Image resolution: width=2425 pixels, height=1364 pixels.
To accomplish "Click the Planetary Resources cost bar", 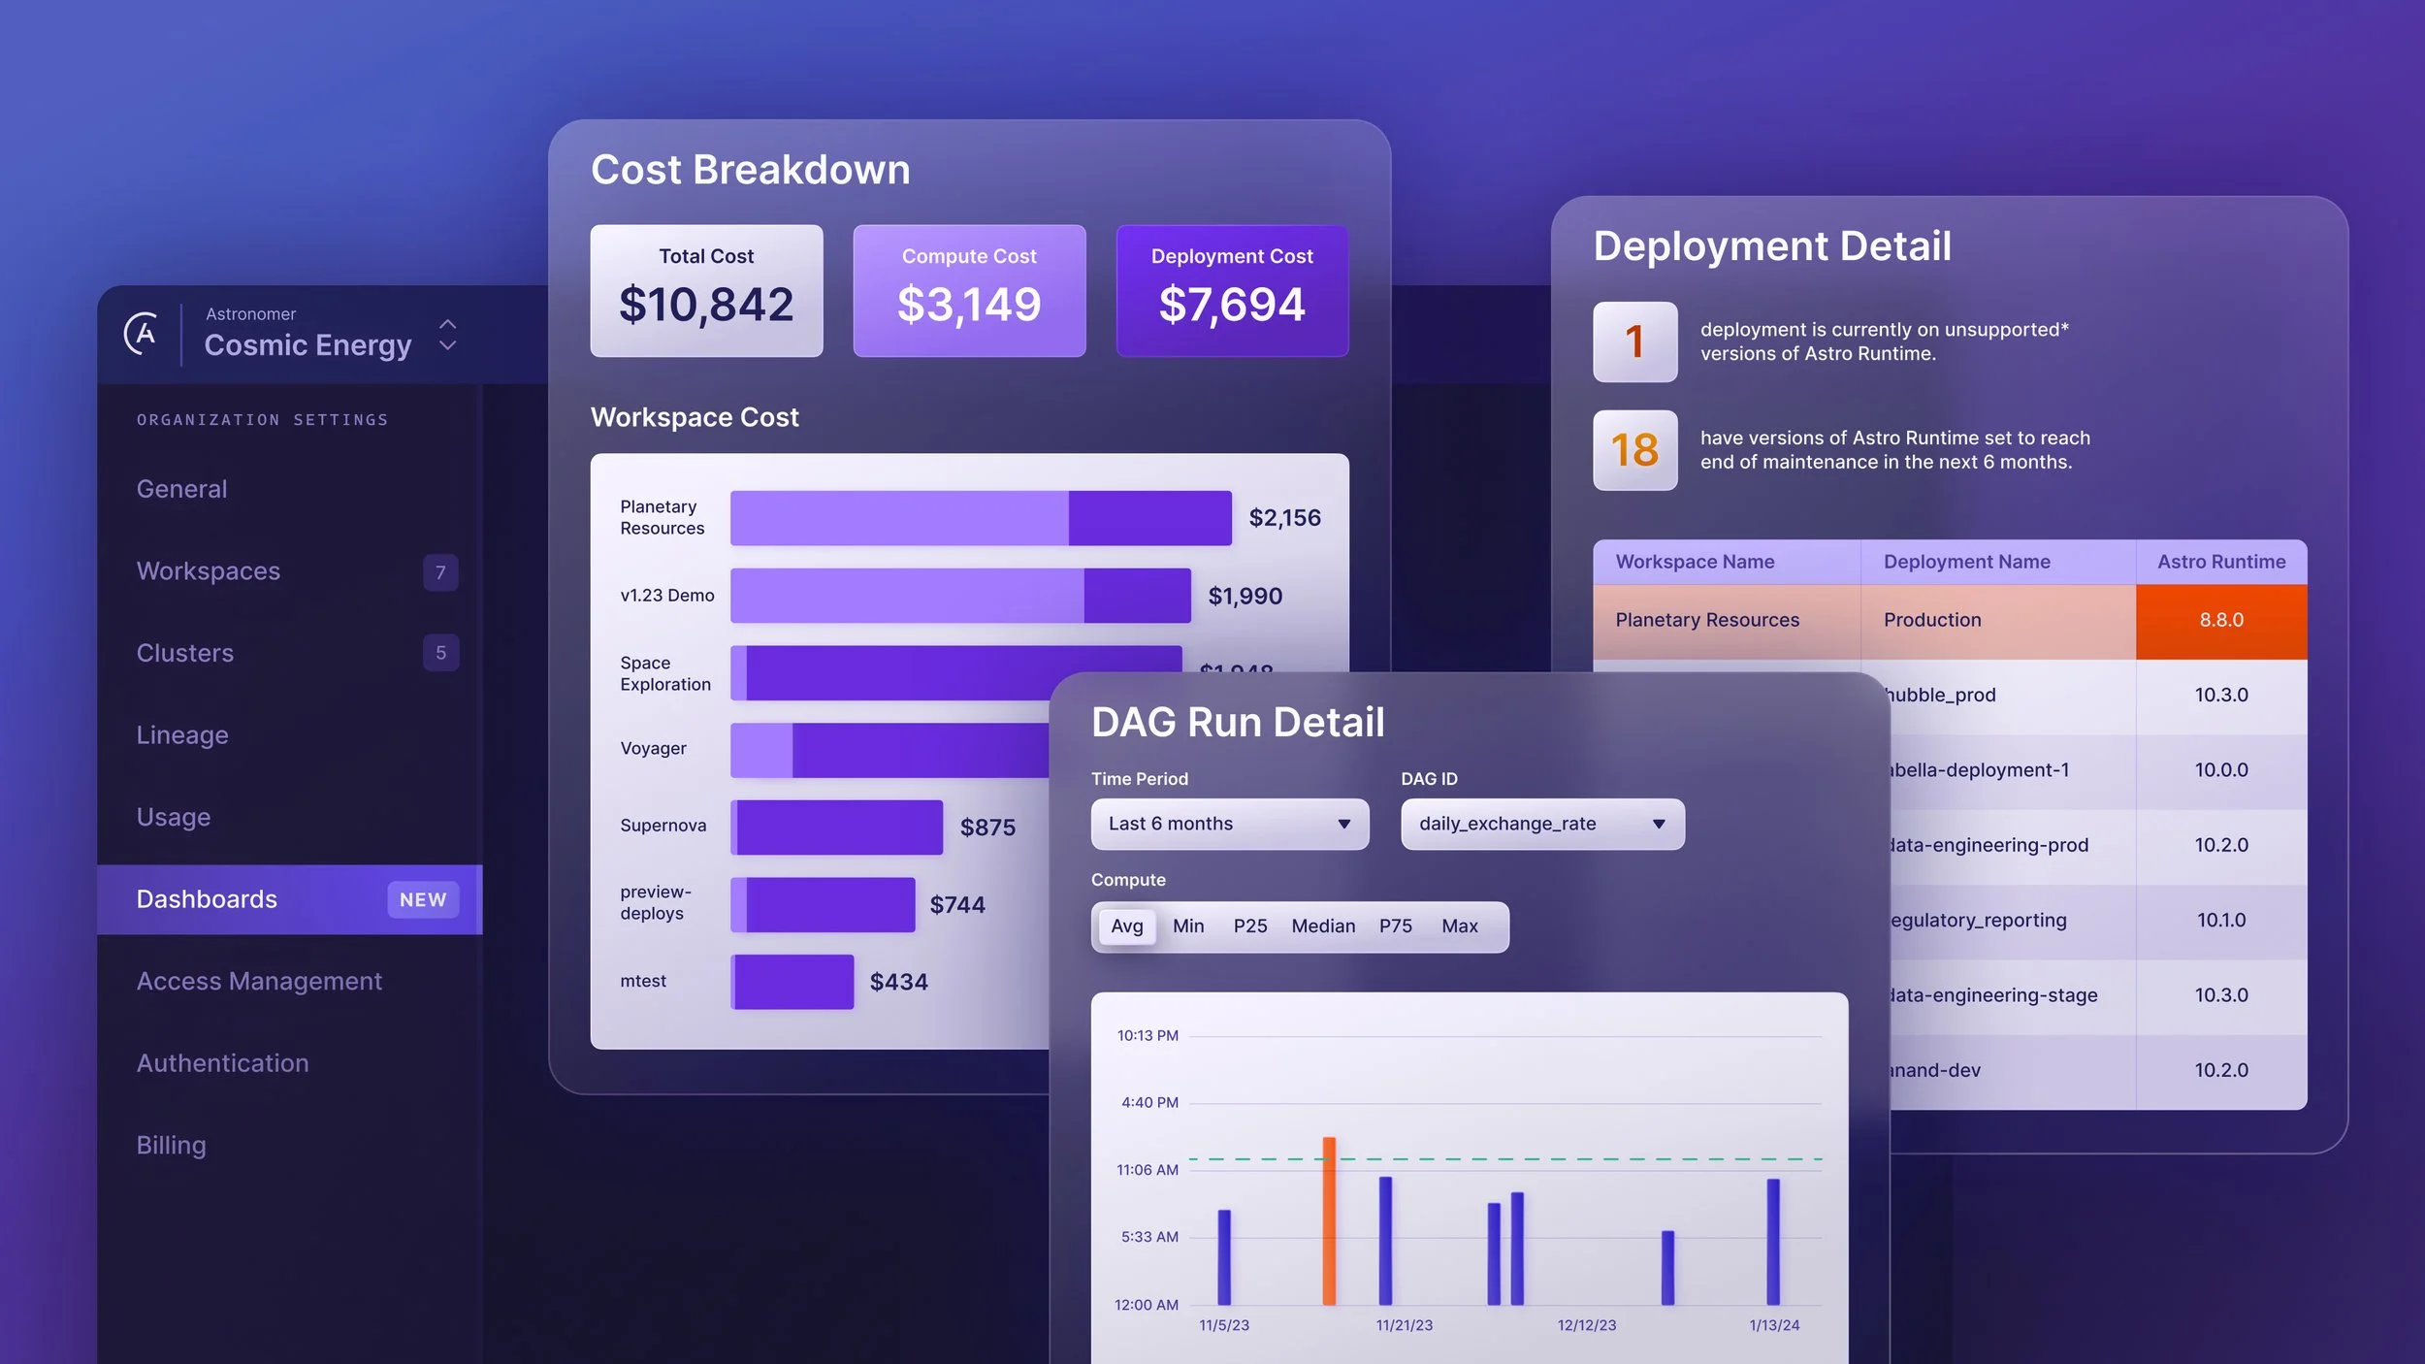I will (x=980, y=518).
